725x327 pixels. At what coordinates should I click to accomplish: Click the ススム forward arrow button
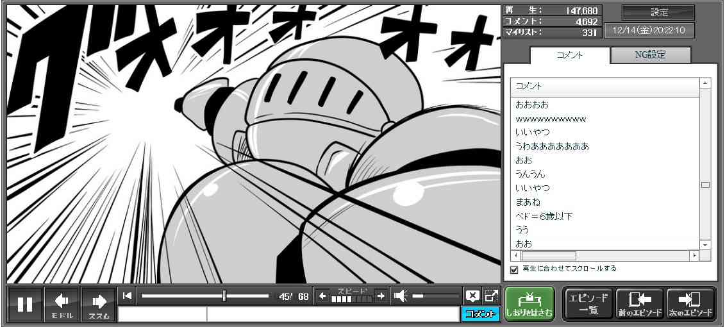[x=99, y=304]
